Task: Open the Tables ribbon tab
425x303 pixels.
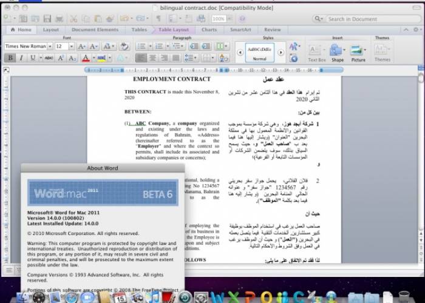Action: pos(139,30)
